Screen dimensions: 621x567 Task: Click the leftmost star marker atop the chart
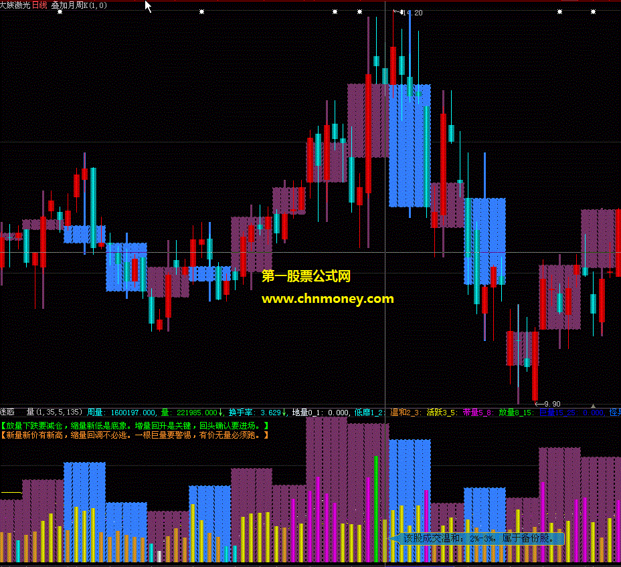60,12
